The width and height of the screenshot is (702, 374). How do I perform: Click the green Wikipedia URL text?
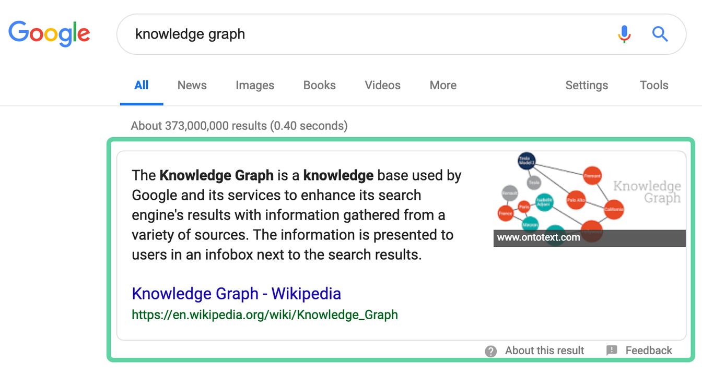[265, 315]
